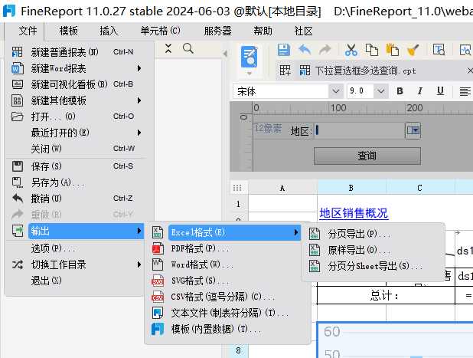Open the 插入 menu
Screen dimensions: 473x358
point(109,31)
